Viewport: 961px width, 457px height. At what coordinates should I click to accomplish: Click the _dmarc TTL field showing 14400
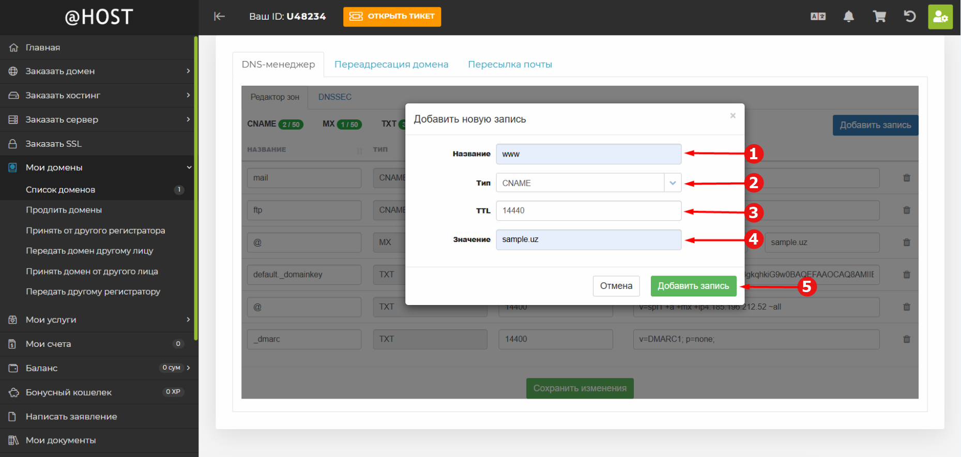pyautogui.click(x=556, y=339)
